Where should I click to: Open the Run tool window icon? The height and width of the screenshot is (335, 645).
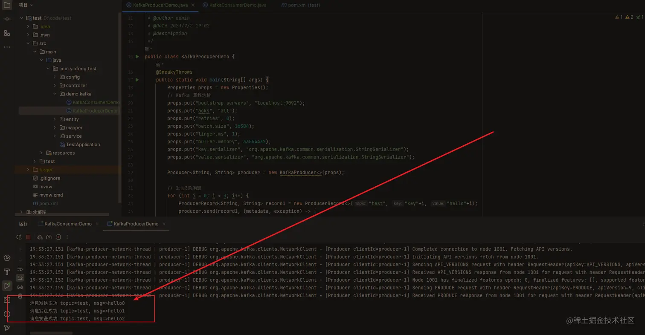tap(7, 286)
